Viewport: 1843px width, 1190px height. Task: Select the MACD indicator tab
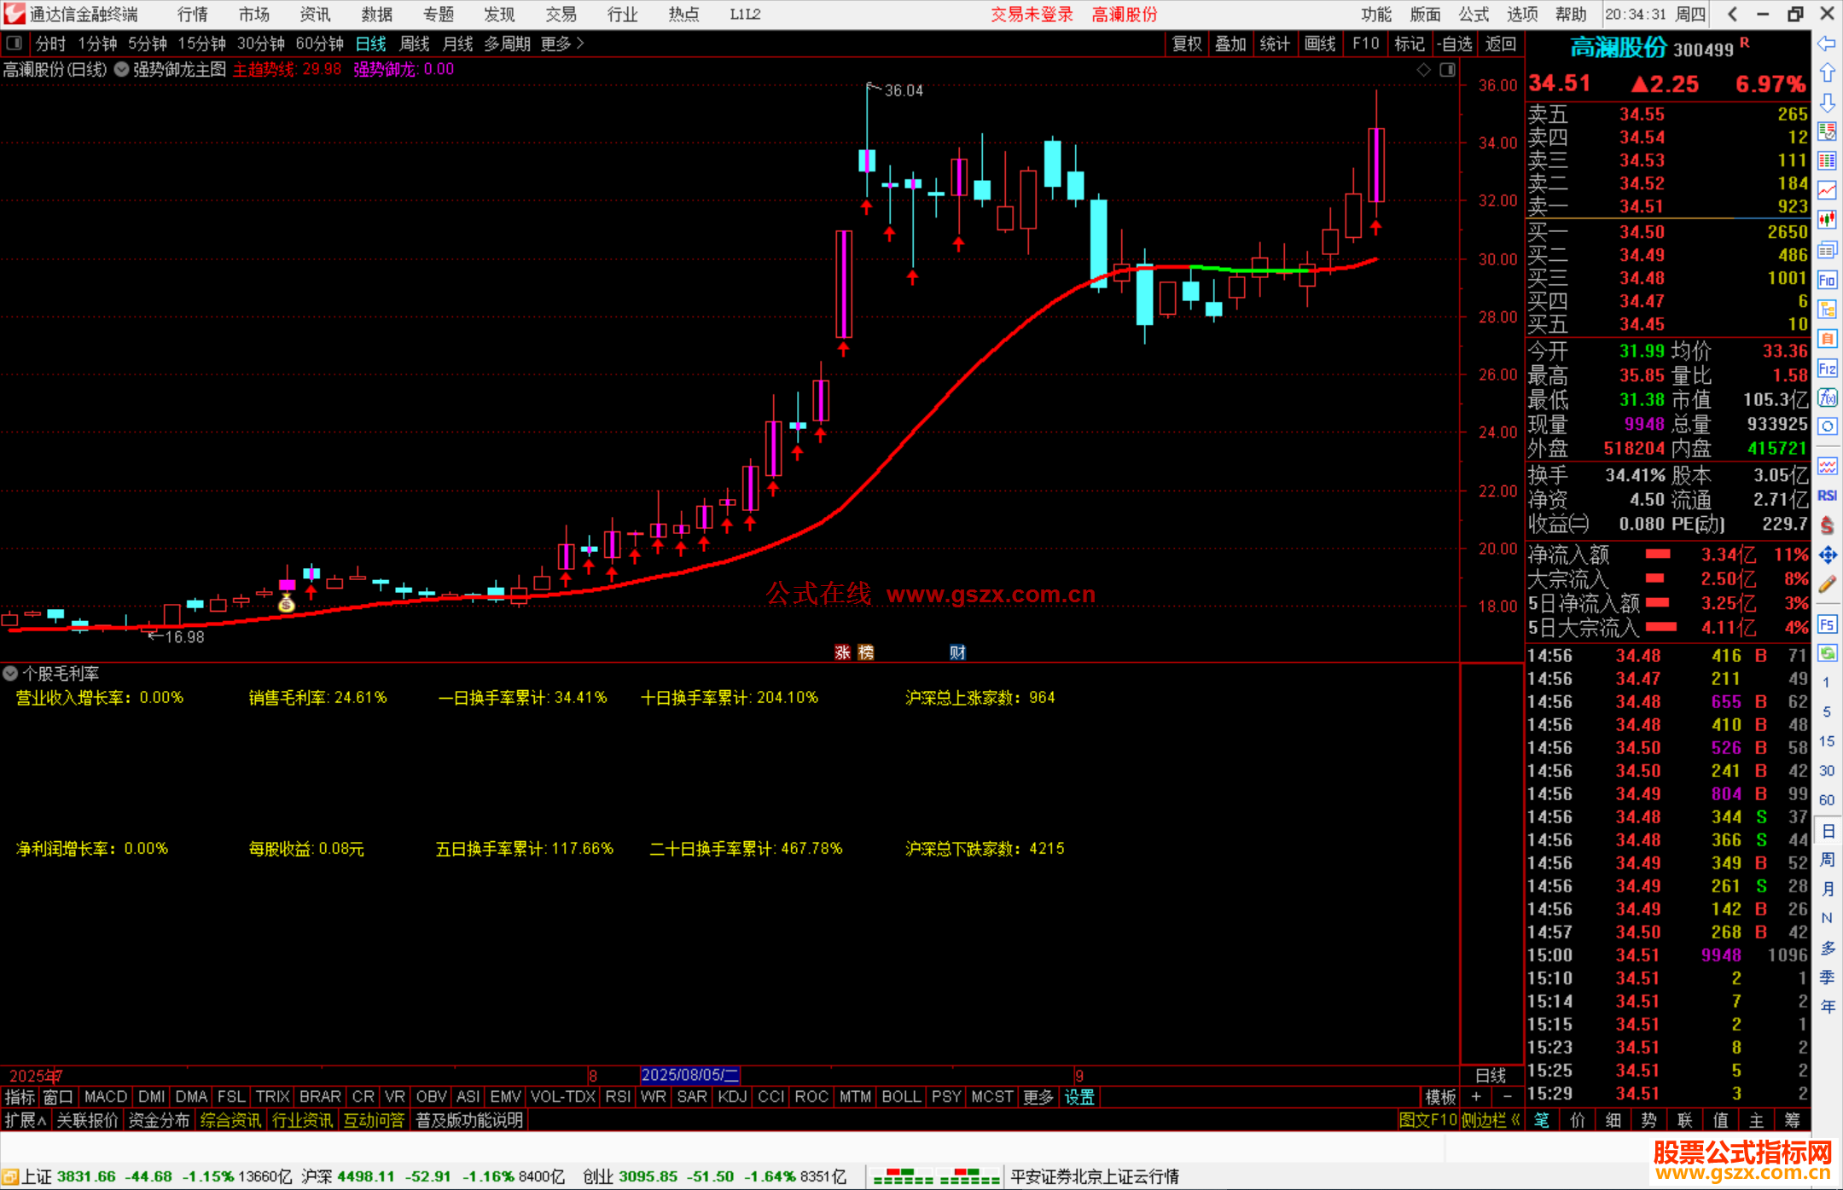coord(106,1097)
